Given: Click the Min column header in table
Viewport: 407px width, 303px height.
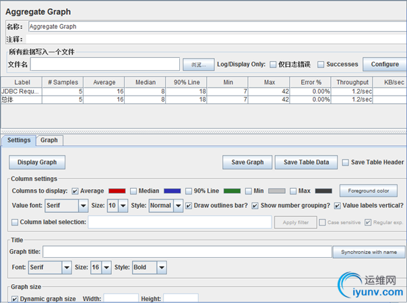Looking at the screenshot, I should coord(228,82).
